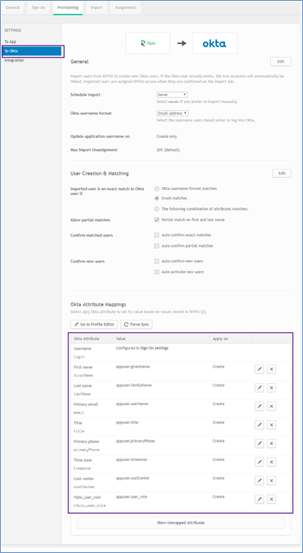Delete the rfpio_user_role mapping
Viewport: 303px width, 553px height.
pos(271,499)
